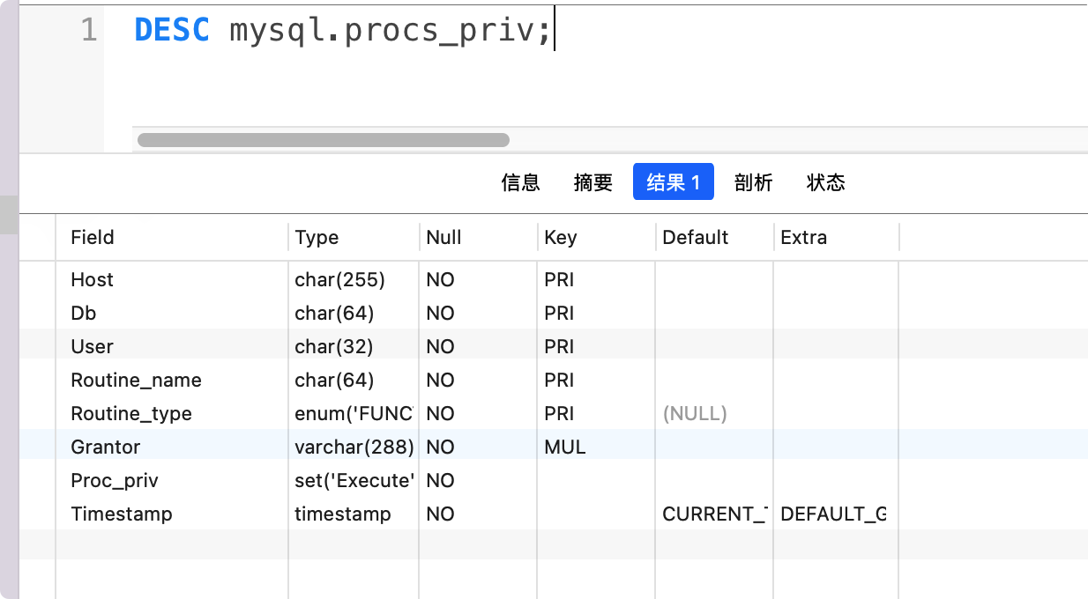Screen dimensions: 1088x599
Task: Click the Null column header
Action: click(x=443, y=237)
